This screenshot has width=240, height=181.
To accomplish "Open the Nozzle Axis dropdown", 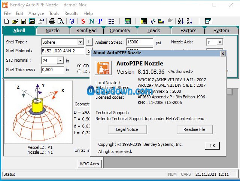I will click(220, 42).
